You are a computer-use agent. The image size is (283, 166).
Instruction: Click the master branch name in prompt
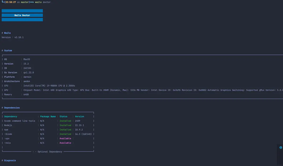pyautogui.click(x=25, y=2)
